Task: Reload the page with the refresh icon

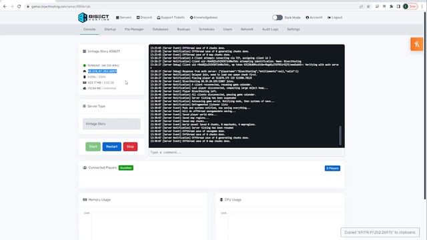Action: pos(19,6)
